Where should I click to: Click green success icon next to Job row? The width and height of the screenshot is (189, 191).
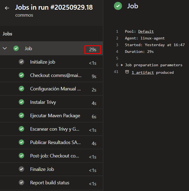pos(16,49)
